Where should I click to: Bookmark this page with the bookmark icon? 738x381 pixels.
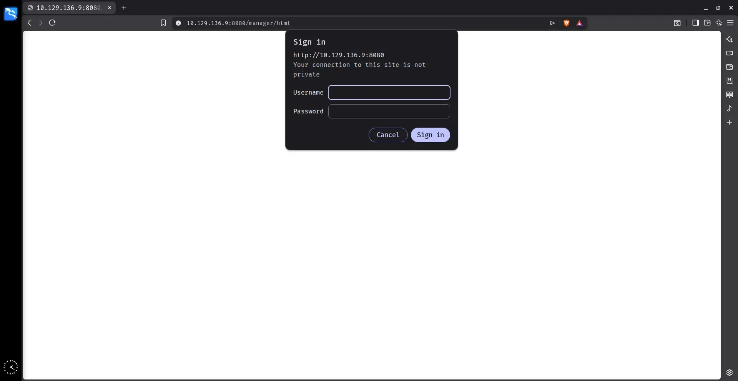[x=163, y=23]
